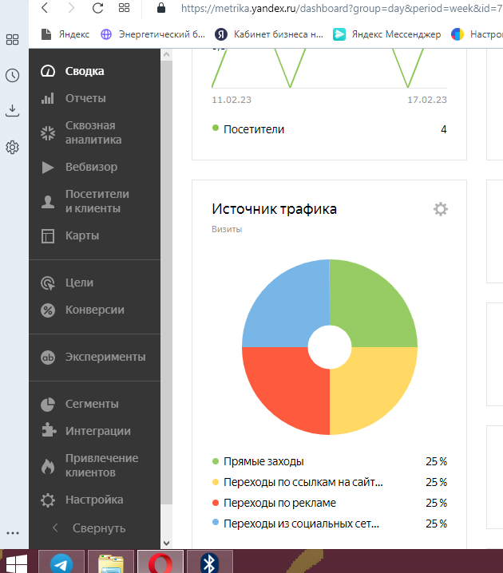Open Конверсии percent icon
The width and height of the screenshot is (503, 573).
coord(48,310)
